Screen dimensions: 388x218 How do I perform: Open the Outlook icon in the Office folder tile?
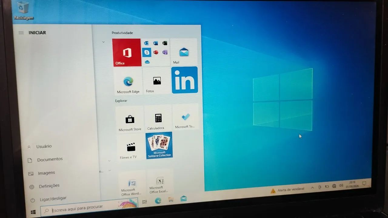tap(146, 43)
